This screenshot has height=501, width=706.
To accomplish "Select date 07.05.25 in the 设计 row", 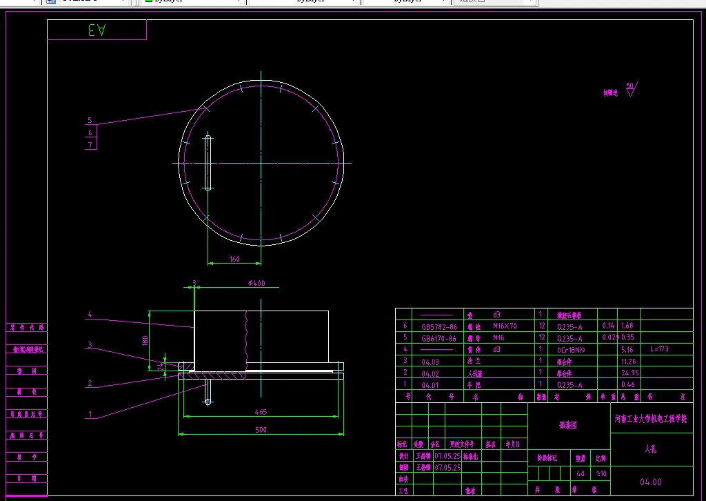I will coord(447,456).
